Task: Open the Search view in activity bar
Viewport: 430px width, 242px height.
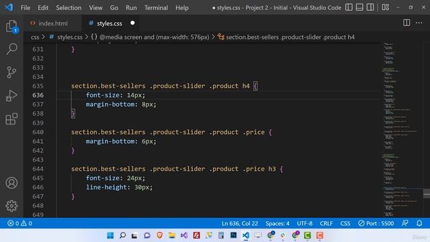Action: coord(11,49)
